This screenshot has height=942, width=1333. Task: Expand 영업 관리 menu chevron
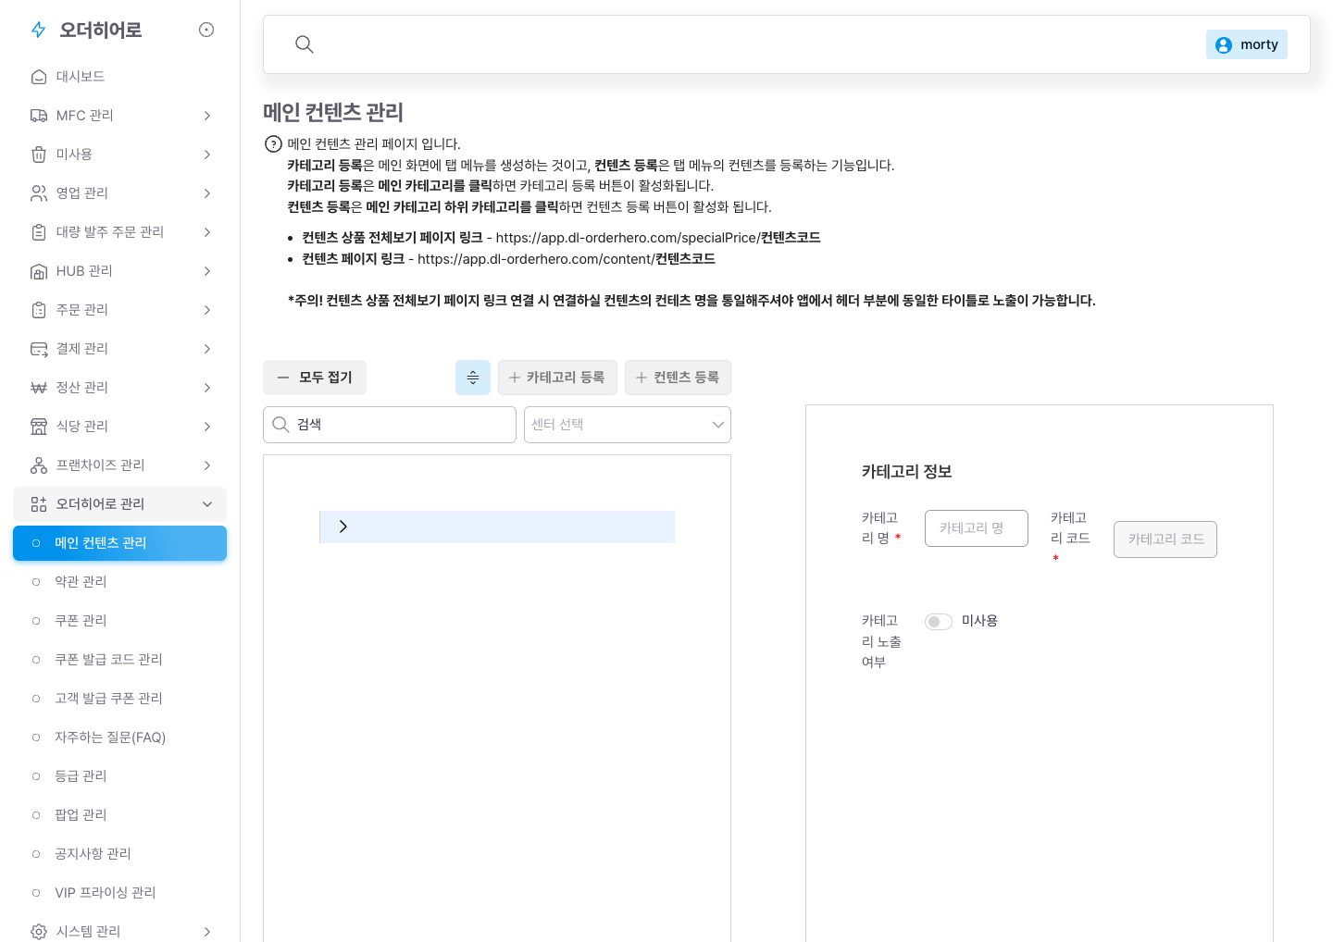click(207, 193)
